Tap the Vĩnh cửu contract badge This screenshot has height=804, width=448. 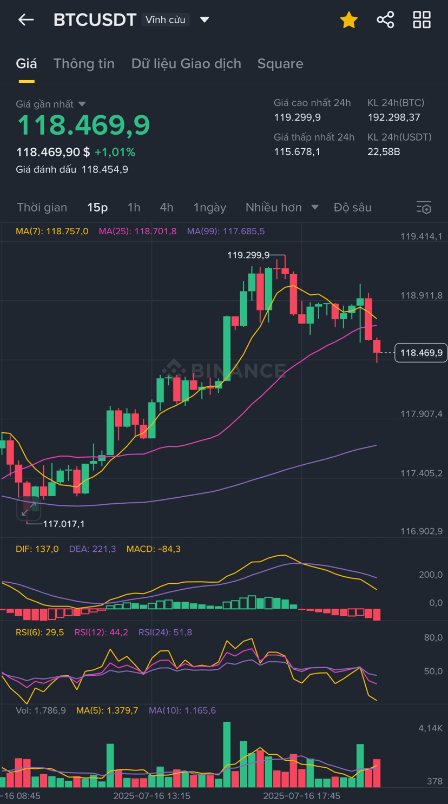tap(166, 20)
